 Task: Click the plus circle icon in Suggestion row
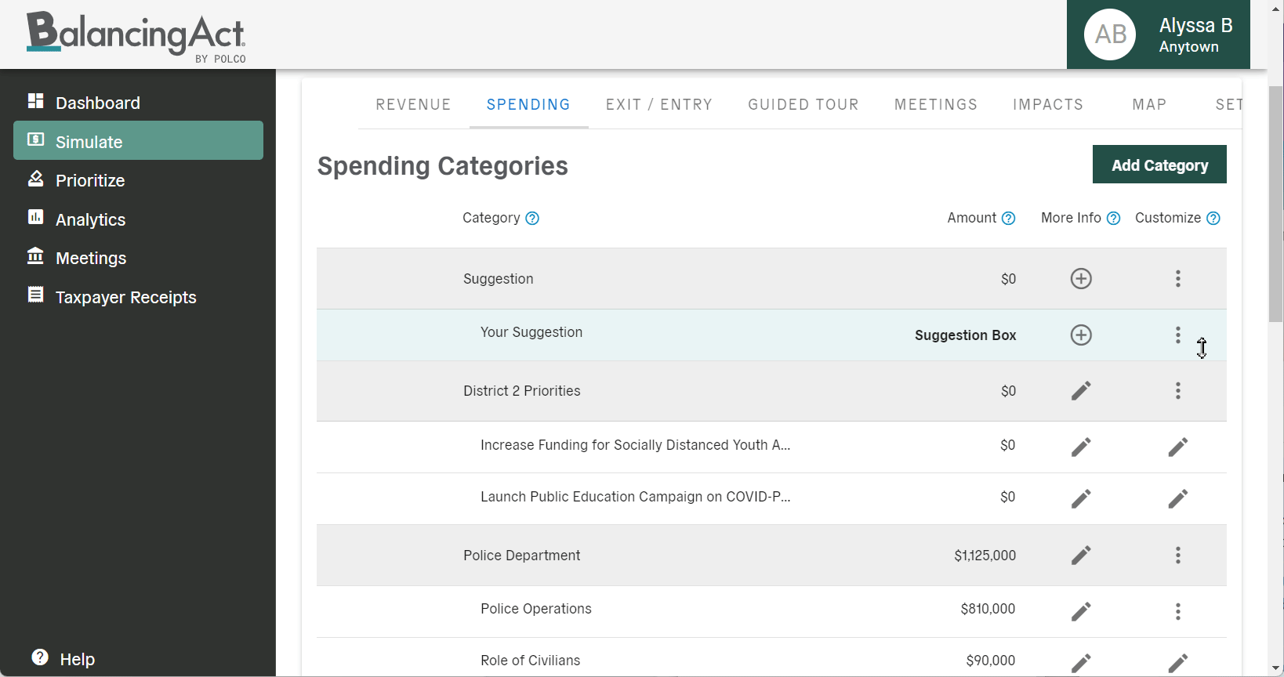tap(1081, 278)
